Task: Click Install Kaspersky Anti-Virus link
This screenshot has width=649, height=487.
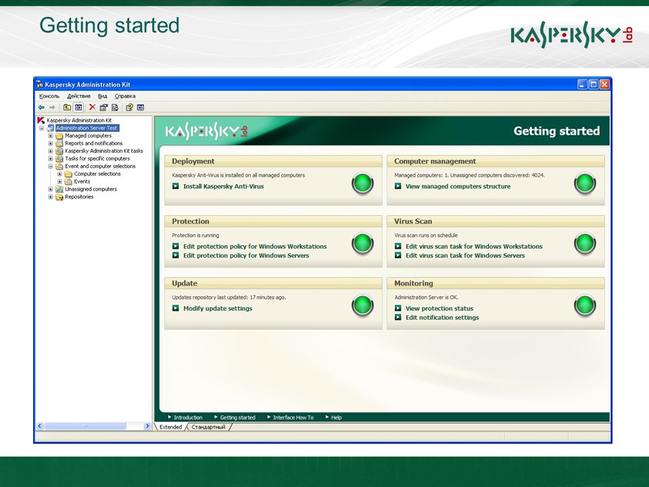Action: (224, 187)
